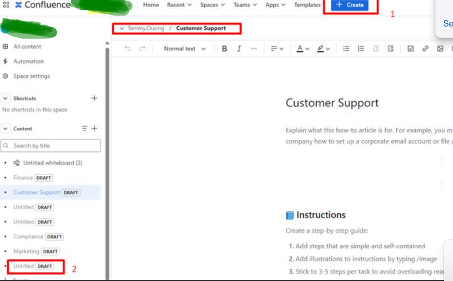This screenshot has width=453, height=281.
Task: Open more formatting options ellipsis
Action: [x=254, y=48]
